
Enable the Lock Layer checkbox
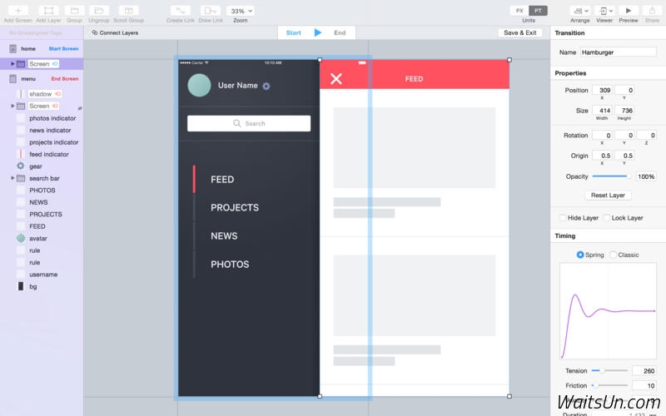(x=607, y=218)
